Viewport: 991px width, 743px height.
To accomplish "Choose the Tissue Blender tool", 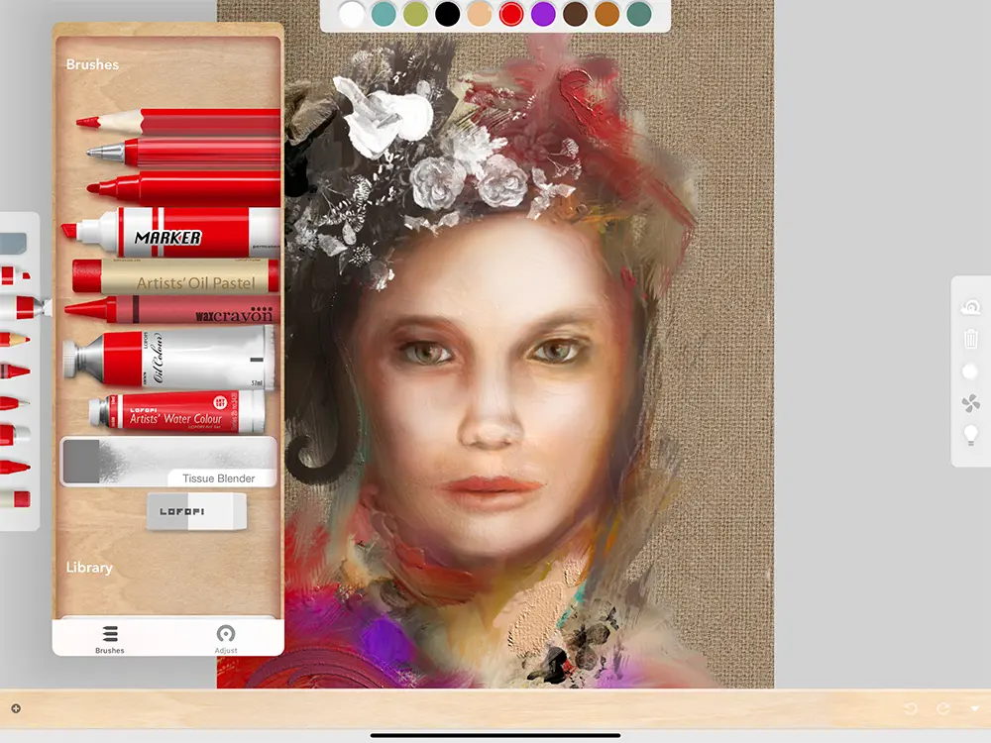I will tap(168, 462).
